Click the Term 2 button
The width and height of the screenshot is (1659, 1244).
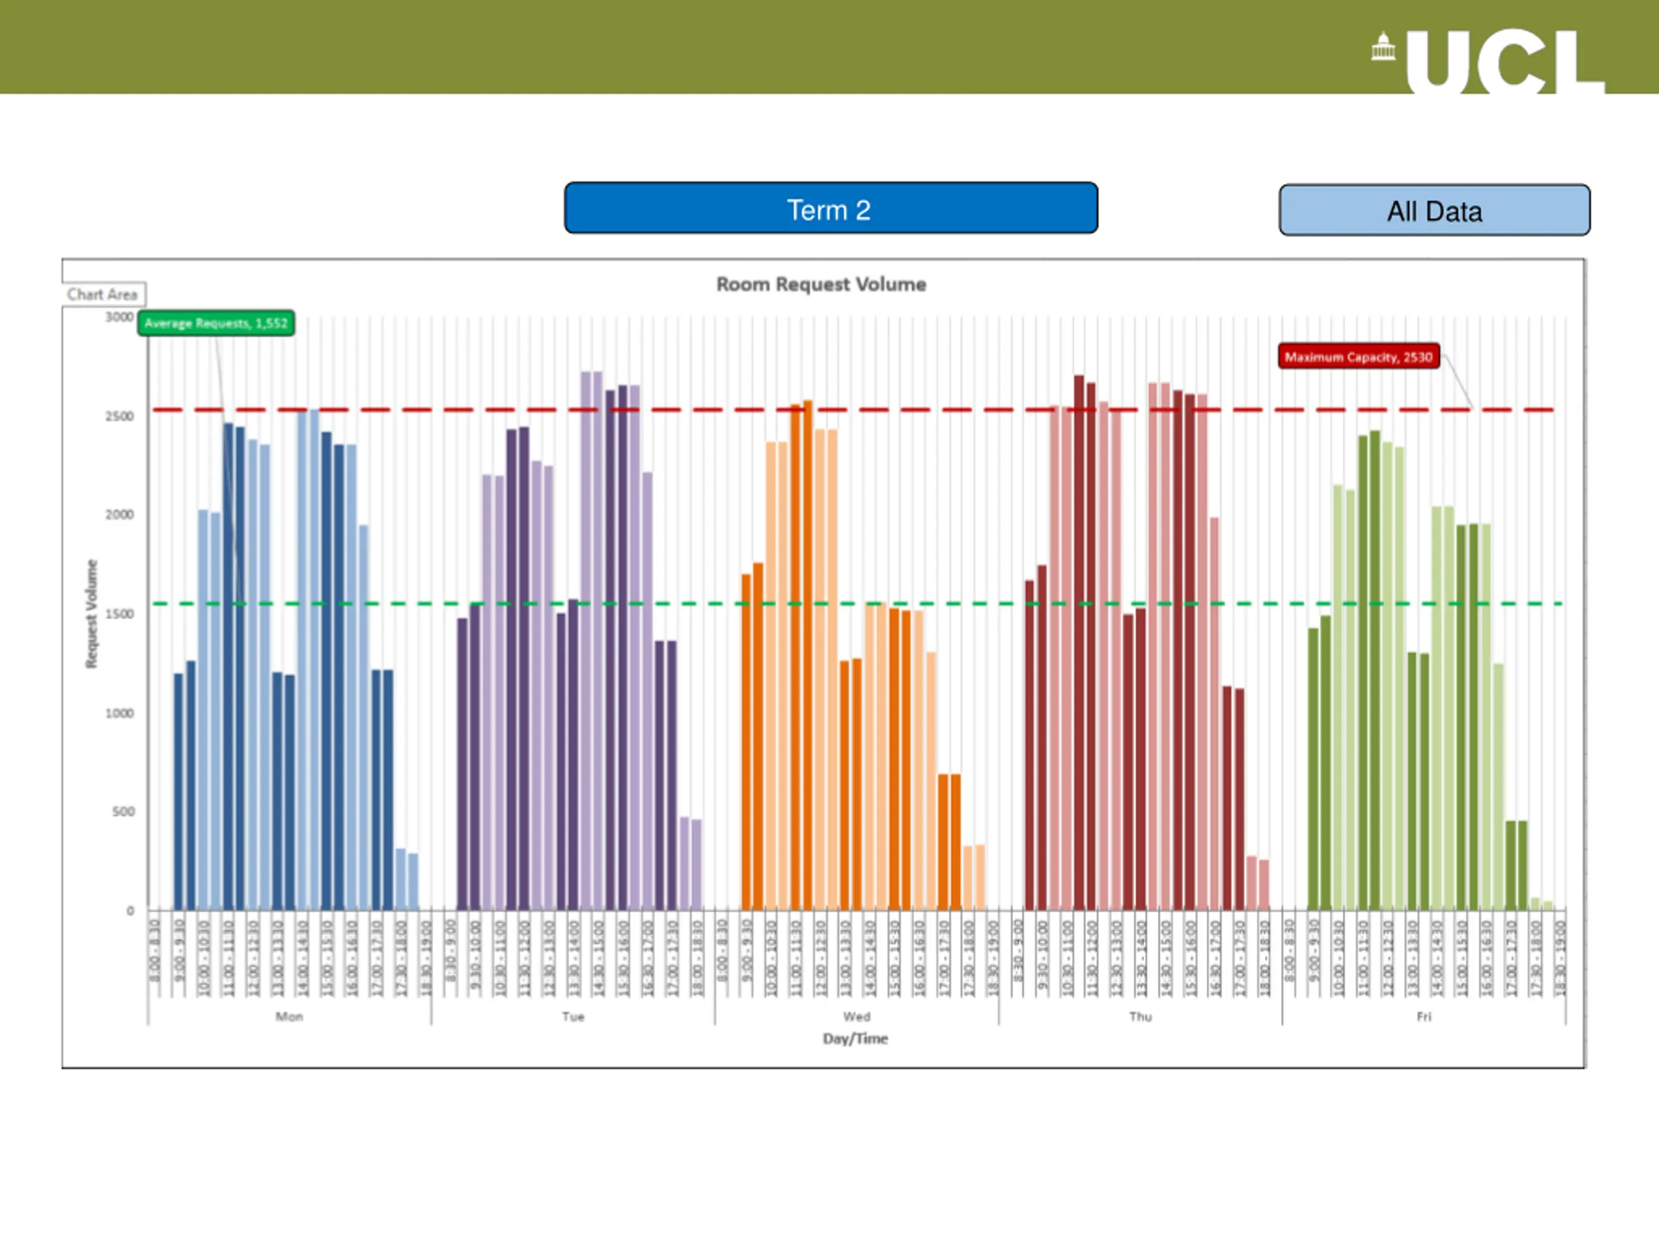[x=830, y=208]
